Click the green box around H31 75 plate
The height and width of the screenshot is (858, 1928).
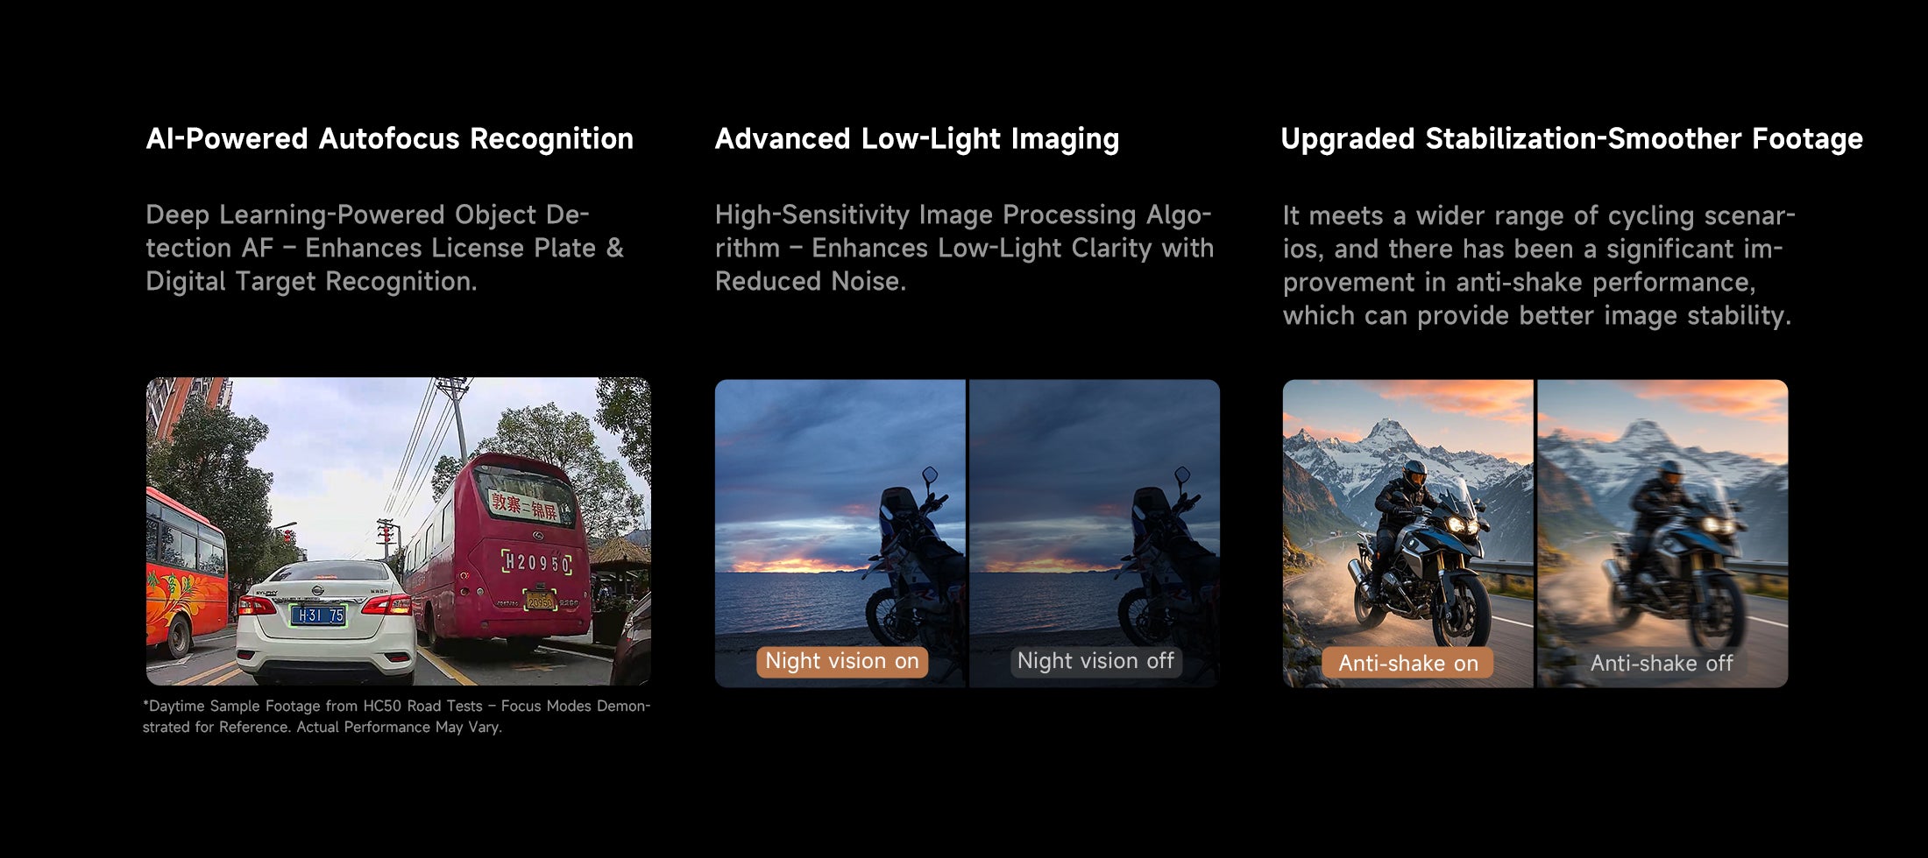click(318, 615)
